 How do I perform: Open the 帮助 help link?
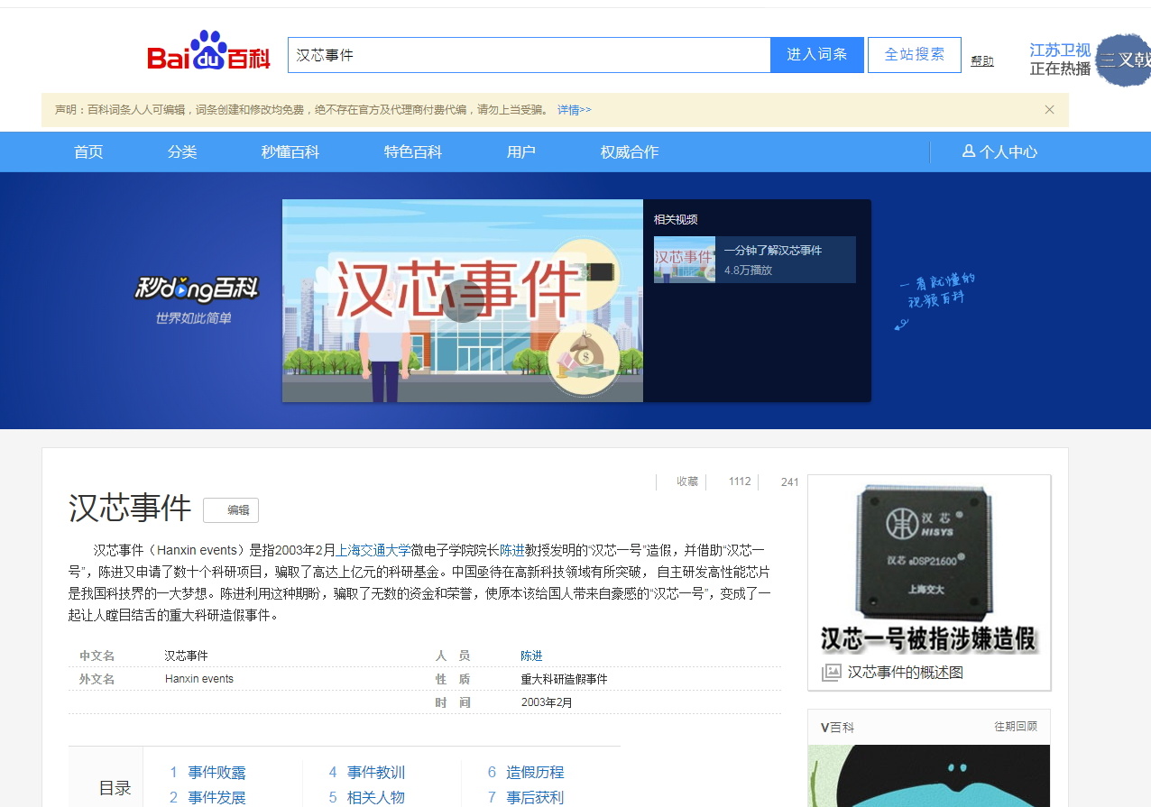coord(982,61)
